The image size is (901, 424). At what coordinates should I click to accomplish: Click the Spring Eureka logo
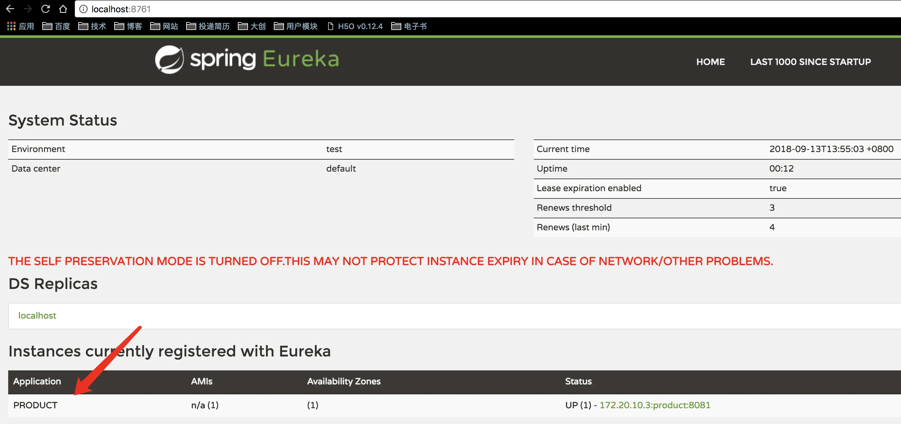click(x=247, y=60)
